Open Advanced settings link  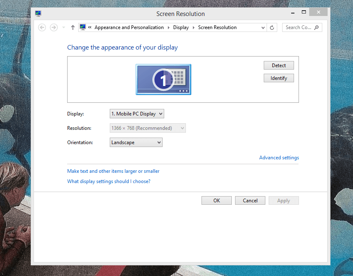coord(279,158)
